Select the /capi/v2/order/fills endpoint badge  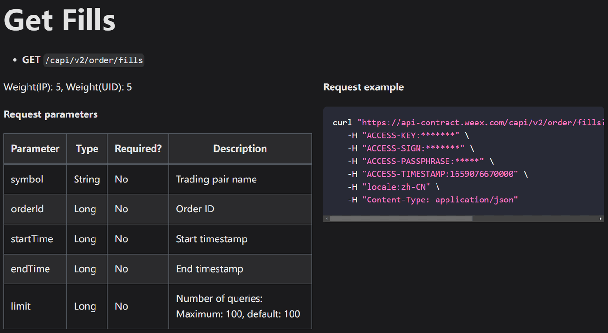click(x=94, y=60)
